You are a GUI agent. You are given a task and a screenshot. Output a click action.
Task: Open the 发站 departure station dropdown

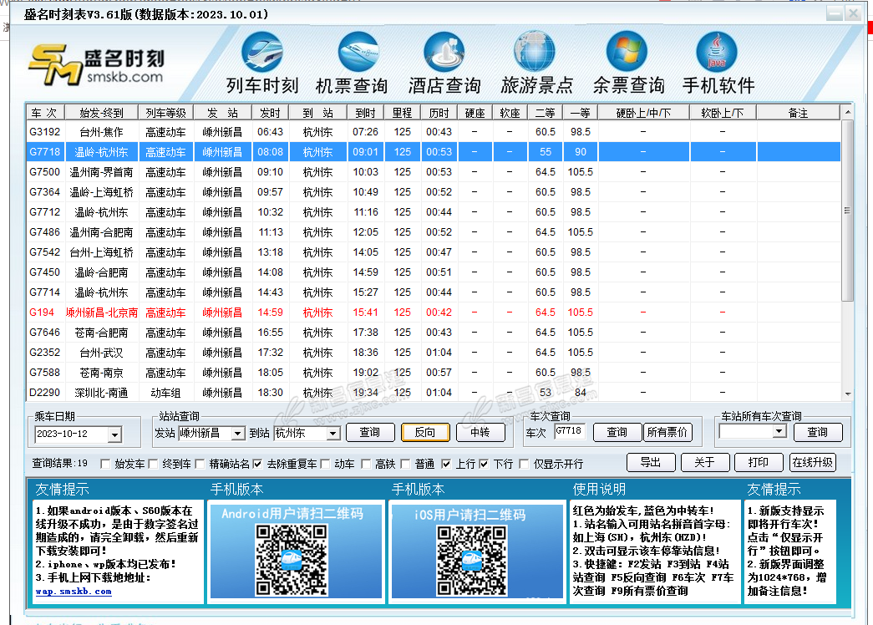coord(238,433)
